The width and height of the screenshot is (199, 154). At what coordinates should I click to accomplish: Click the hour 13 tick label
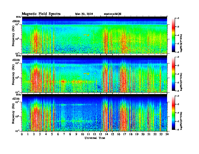(x=101, y=134)
